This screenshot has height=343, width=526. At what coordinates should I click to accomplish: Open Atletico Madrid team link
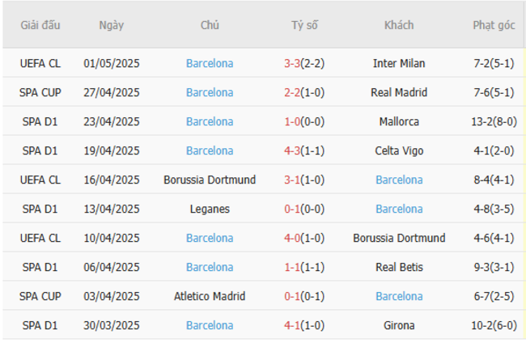(210, 296)
